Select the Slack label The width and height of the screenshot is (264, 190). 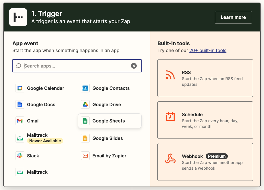tap(33, 156)
